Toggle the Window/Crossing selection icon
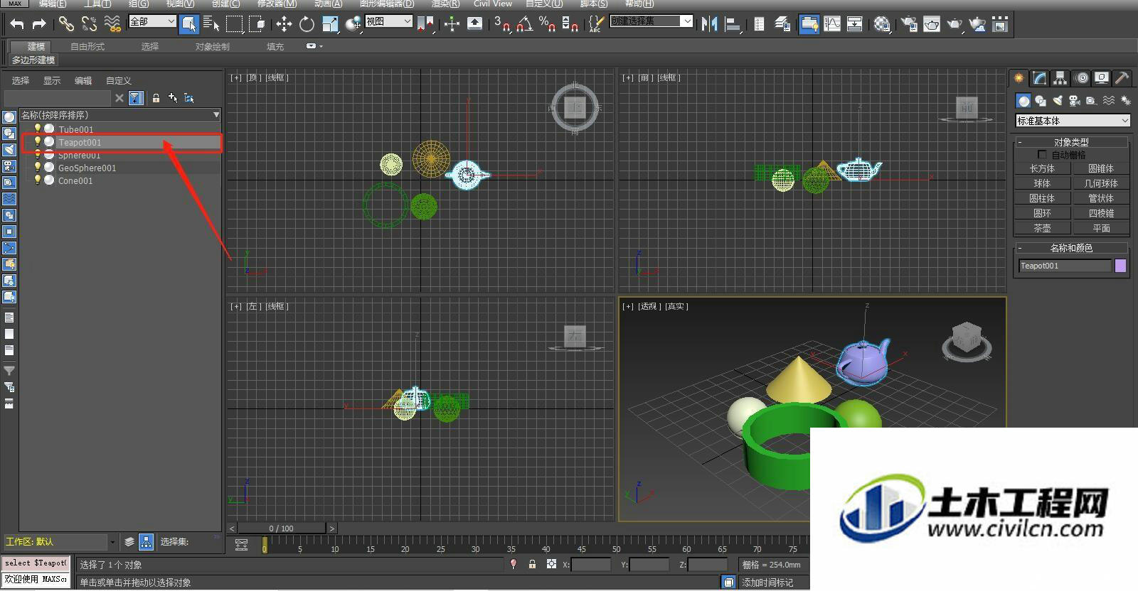The width and height of the screenshot is (1138, 591). [257, 24]
